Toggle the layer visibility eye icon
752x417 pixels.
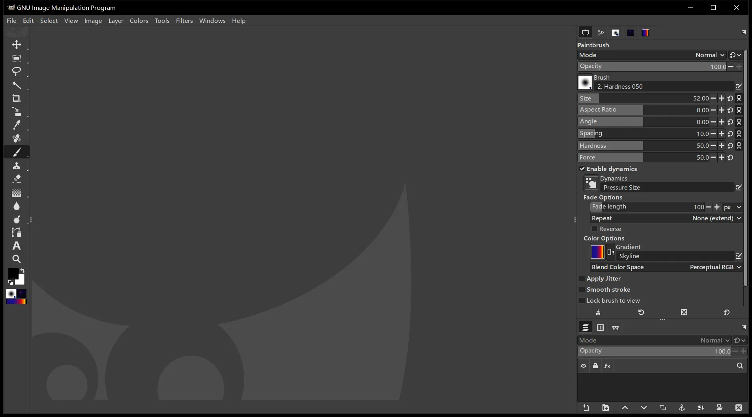click(x=584, y=366)
